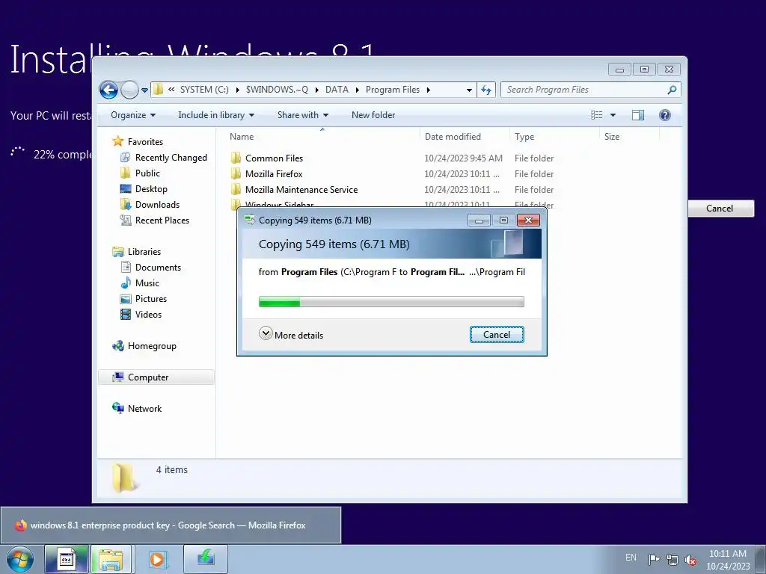This screenshot has width=766, height=574.
Task: Open Public in Favorites
Action: click(147, 173)
